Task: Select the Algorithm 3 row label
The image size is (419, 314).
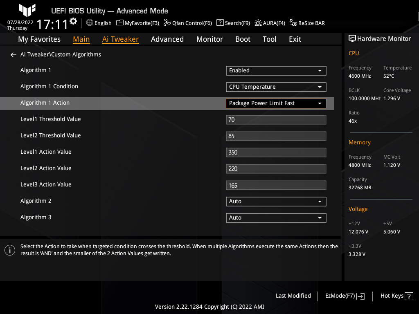Action: point(36,217)
